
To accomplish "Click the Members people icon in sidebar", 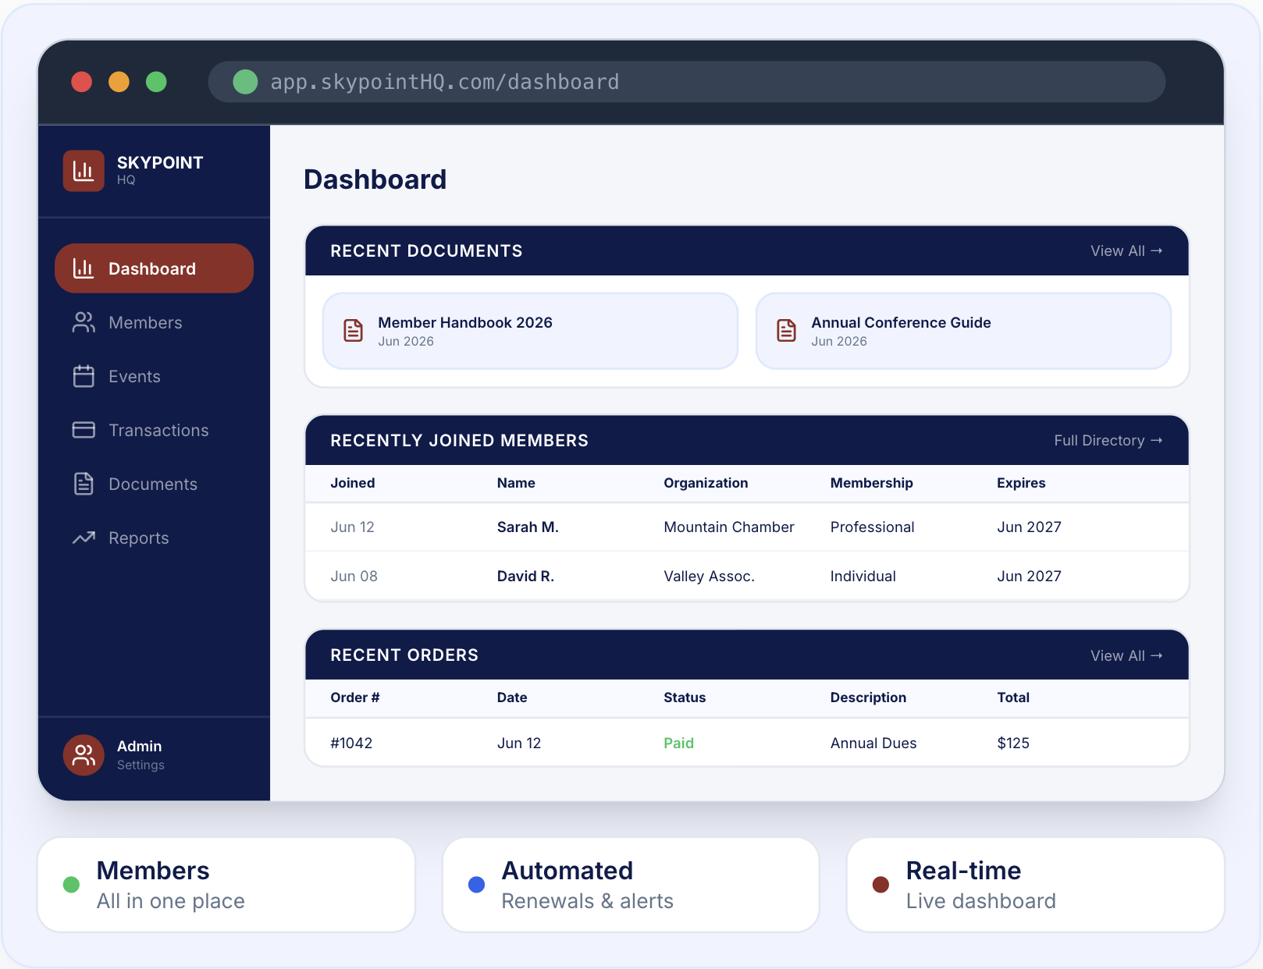I will pyautogui.click(x=84, y=322).
